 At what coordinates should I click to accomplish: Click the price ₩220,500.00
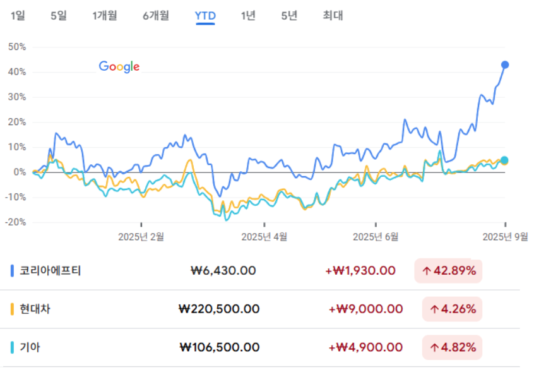[219, 309]
